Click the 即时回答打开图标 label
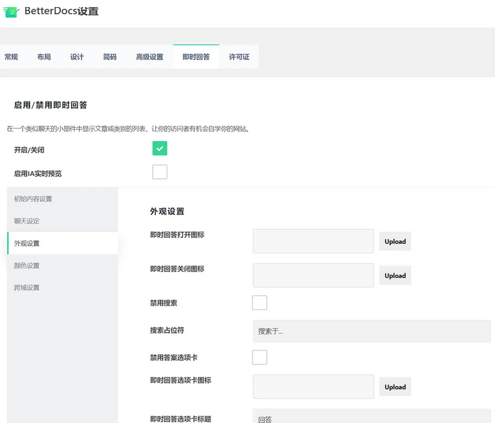495x423 pixels. click(177, 234)
